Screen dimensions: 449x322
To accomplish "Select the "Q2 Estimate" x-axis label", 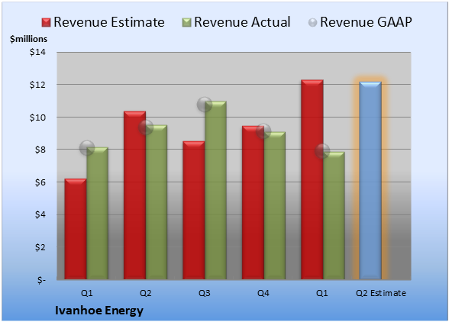I will 381,293.
